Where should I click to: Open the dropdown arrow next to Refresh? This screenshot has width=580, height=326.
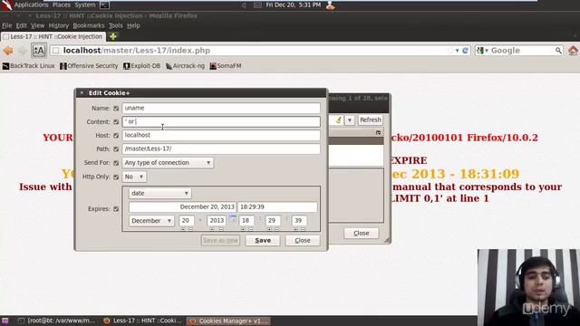(350, 120)
